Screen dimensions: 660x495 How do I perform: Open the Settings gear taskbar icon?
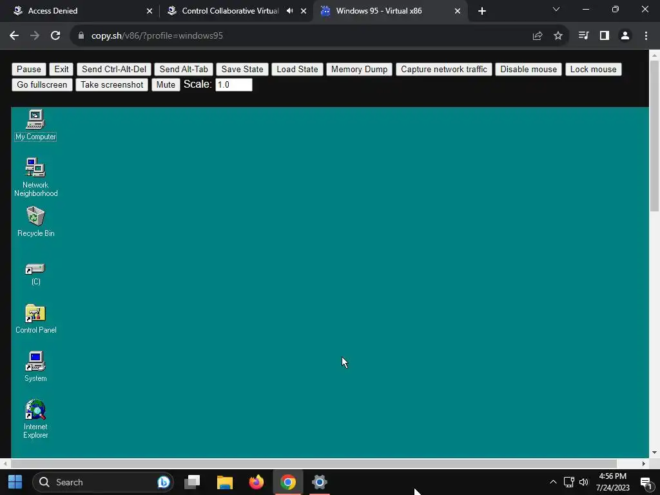(x=320, y=482)
